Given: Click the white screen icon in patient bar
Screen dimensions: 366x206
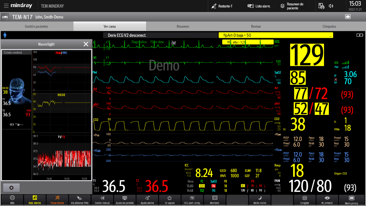Looking at the screenshot, I should click(348, 17).
